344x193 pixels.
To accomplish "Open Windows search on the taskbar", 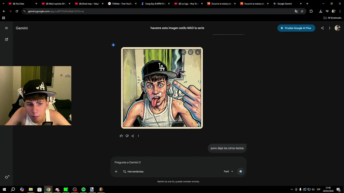I will click(x=13, y=190).
